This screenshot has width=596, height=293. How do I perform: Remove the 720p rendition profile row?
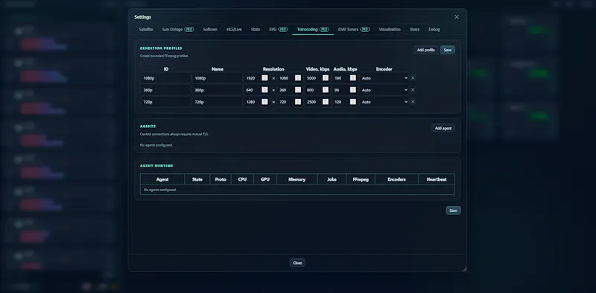pyautogui.click(x=413, y=102)
